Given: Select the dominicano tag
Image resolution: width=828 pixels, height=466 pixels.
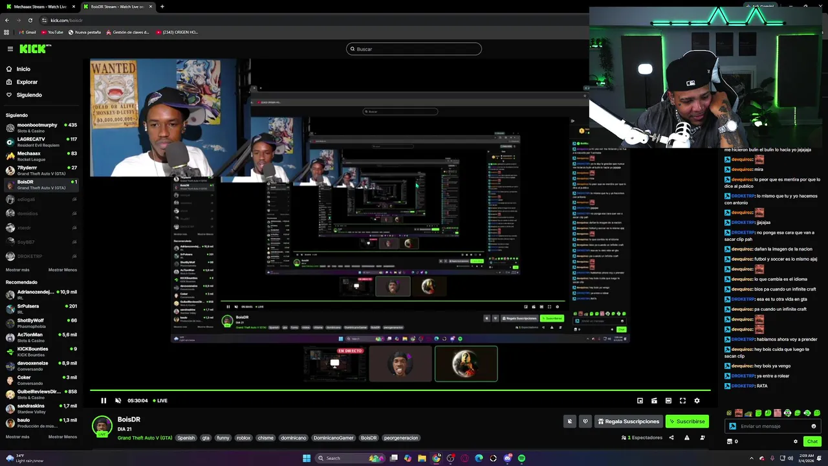Looking at the screenshot, I should click(293, 438).
